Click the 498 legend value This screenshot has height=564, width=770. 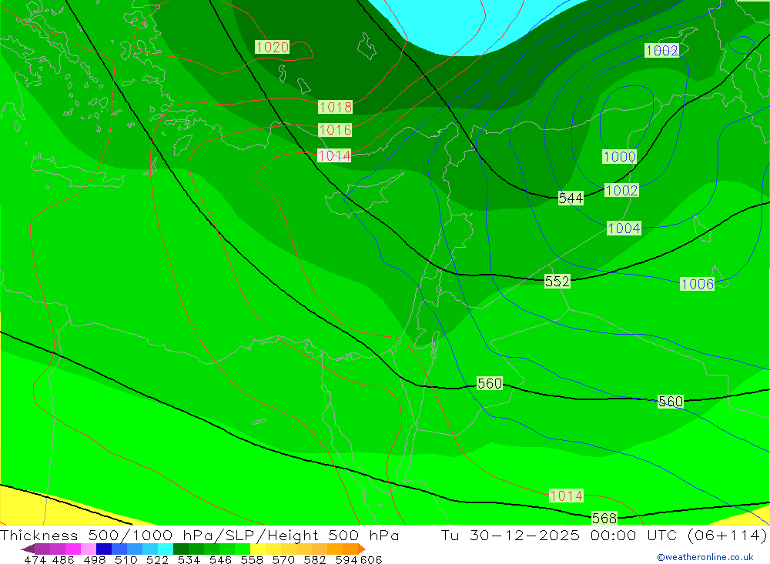93,559
